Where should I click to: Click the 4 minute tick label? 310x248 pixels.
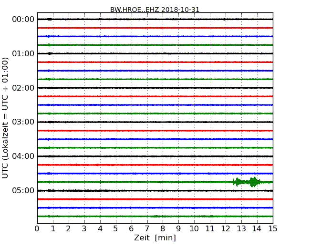pos(100,229)
